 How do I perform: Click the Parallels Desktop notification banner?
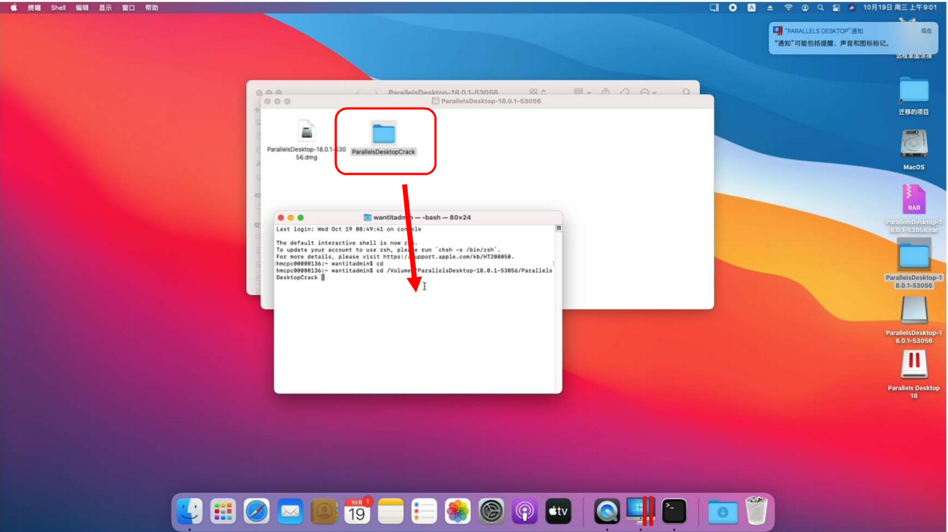tap(853, 37)
